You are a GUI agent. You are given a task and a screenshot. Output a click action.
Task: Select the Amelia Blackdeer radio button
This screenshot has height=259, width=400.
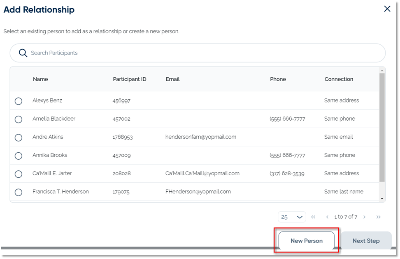19,119
